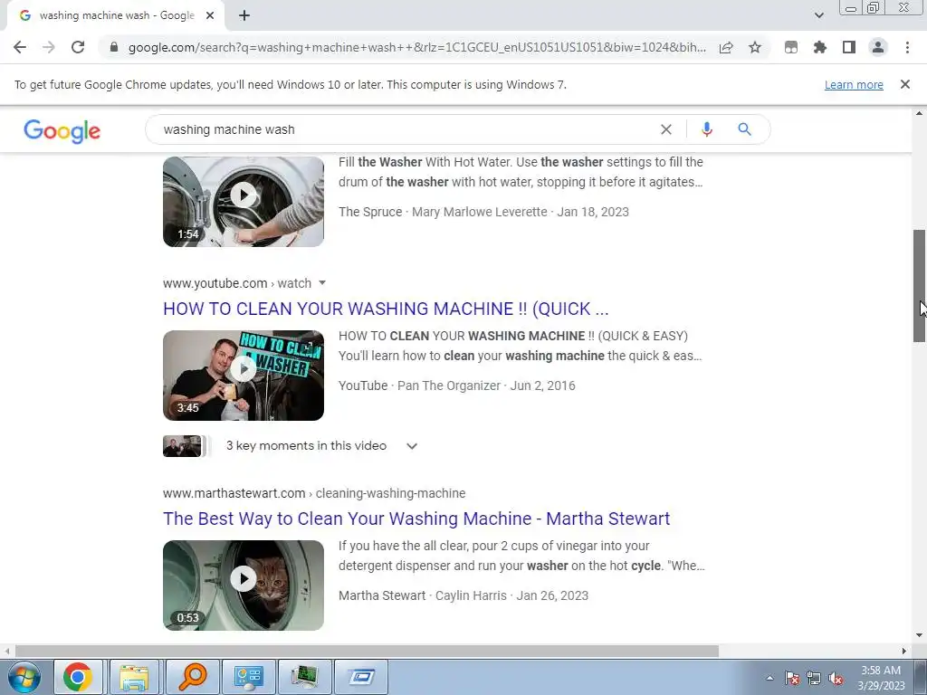Click the horizontal scroll left arrow

(x=6, y=651)
